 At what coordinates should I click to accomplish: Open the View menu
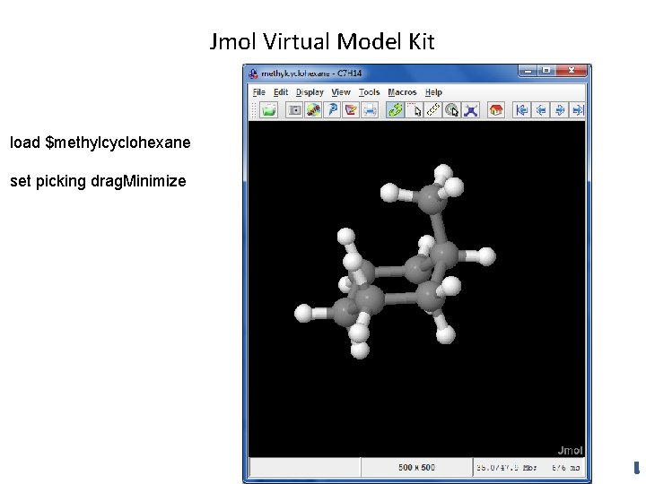[341, 92]
